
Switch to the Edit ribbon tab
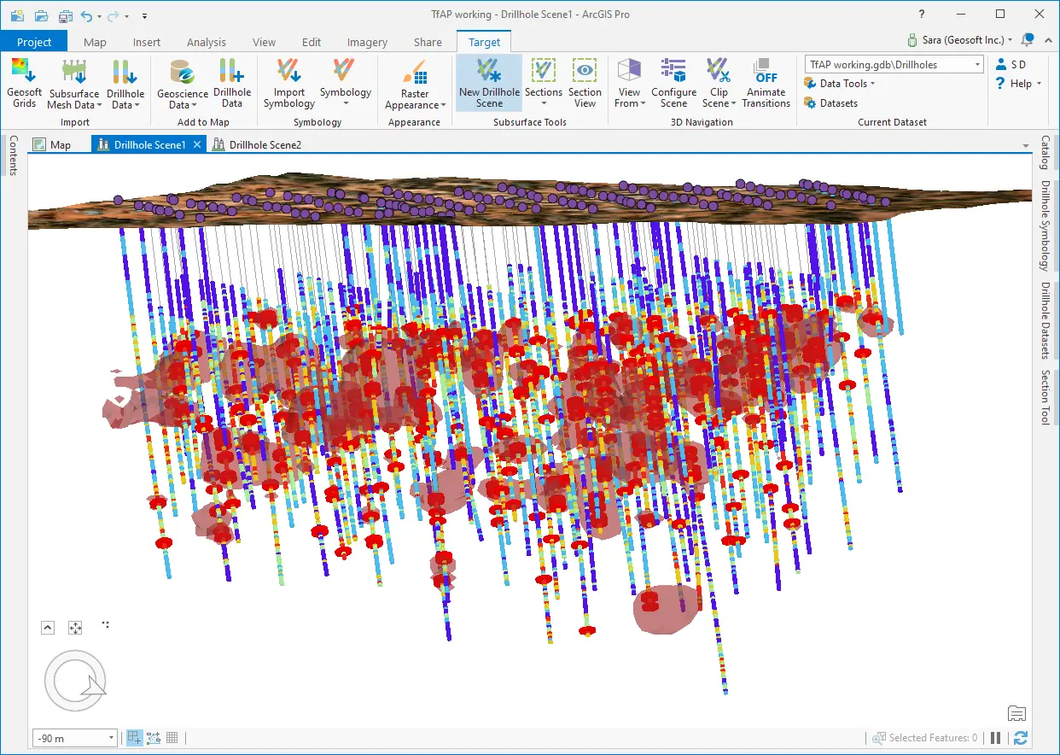pyautogui.click(x=312, y=42)
